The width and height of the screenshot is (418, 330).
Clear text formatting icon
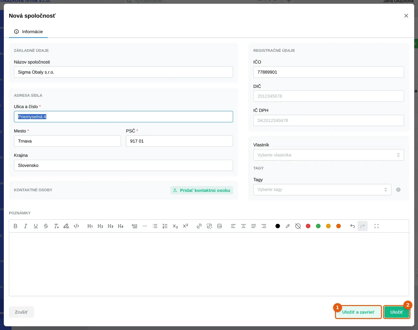(56, 226)
